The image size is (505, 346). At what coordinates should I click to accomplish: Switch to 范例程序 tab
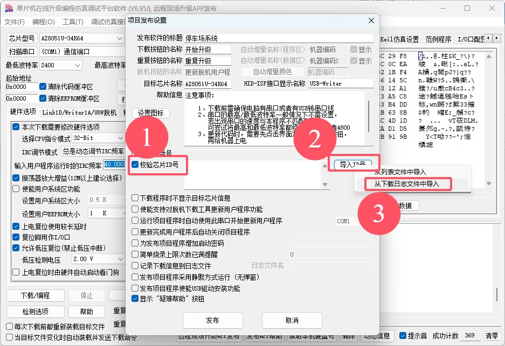(438, 39)
